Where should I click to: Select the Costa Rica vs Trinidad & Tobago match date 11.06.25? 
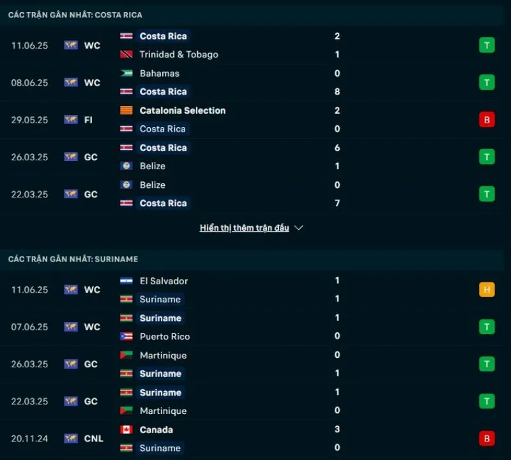pyautogui.click(x=29, y=45)
